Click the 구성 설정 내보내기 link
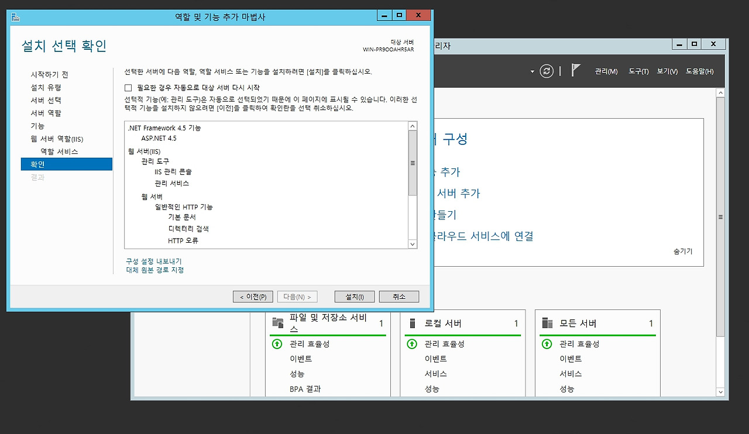The height and width of the screenshot is (434, 749). (154, 261)
